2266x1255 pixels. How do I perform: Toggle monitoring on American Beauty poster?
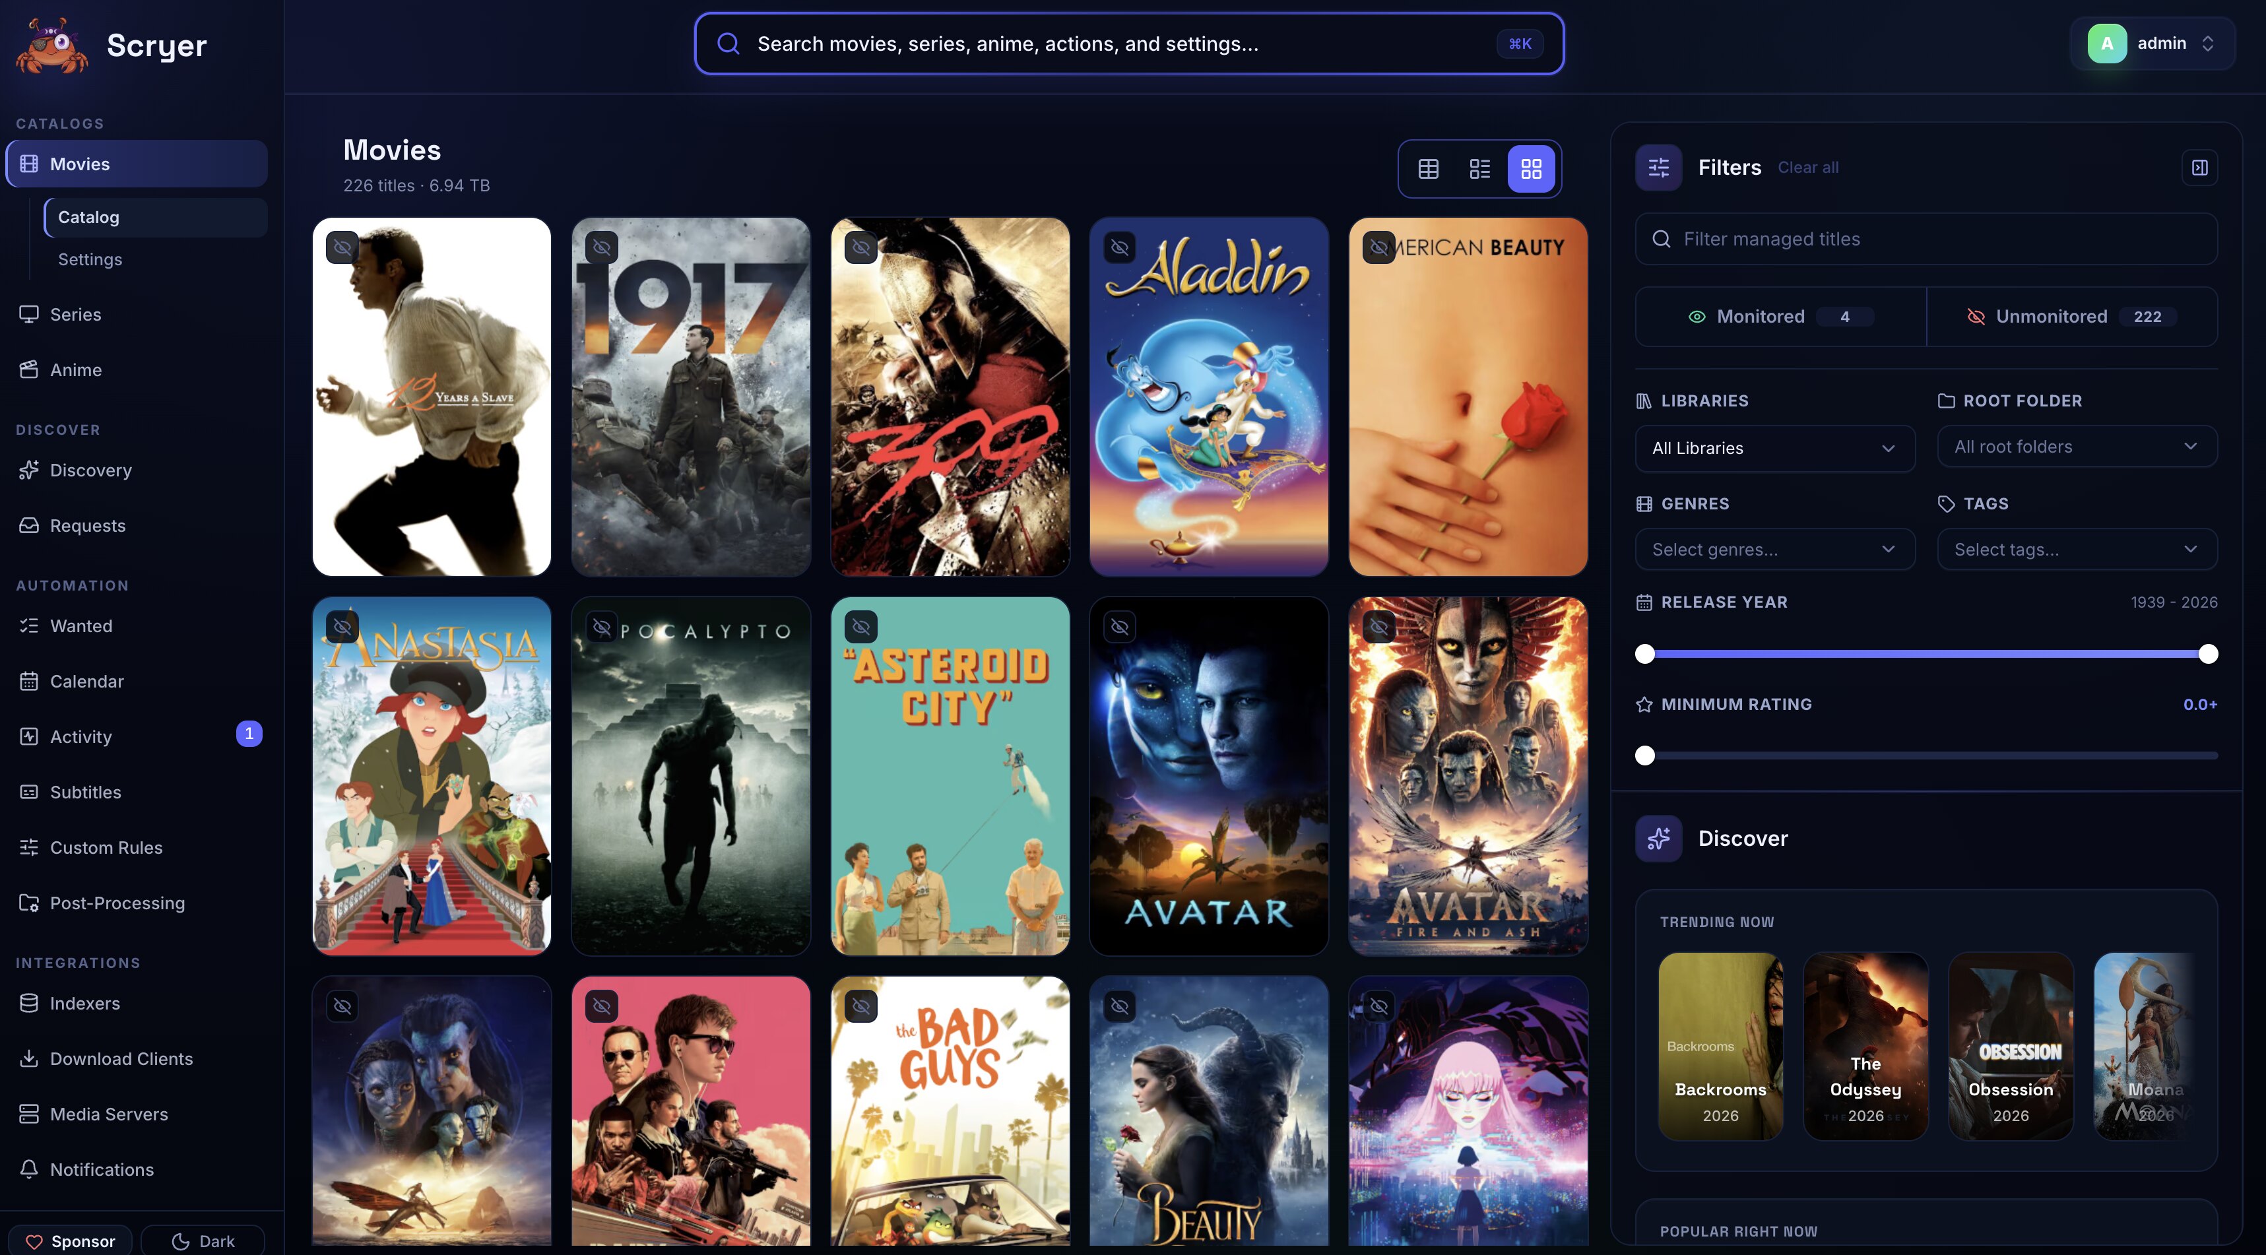[1379, 247]
